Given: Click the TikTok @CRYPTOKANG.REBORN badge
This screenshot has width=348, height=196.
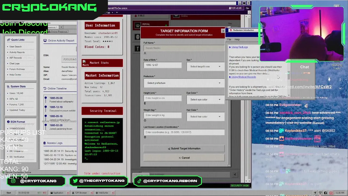Looking at the screenshot, I should pyautogui.click(x=168, y=181).
